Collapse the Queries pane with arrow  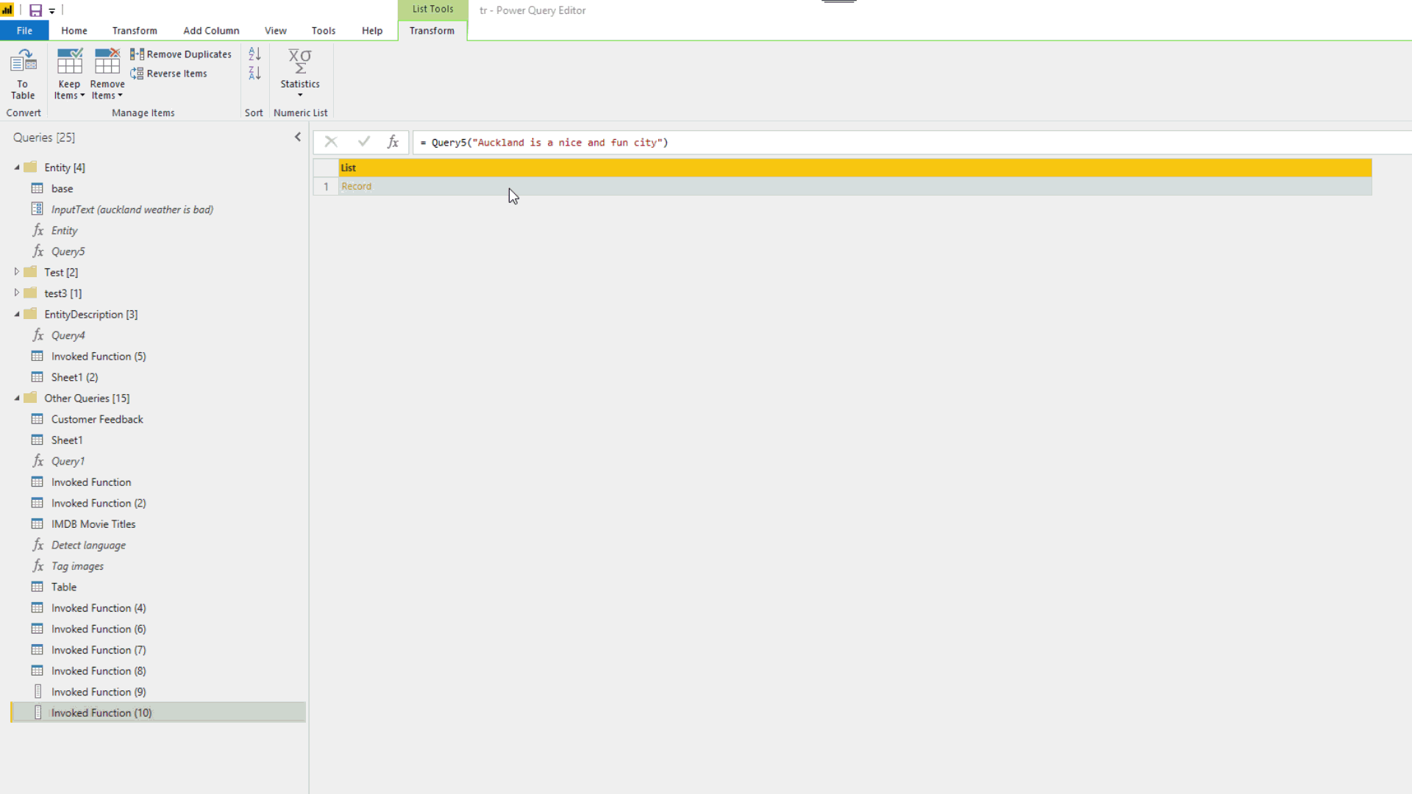click(x=298, y=137)
